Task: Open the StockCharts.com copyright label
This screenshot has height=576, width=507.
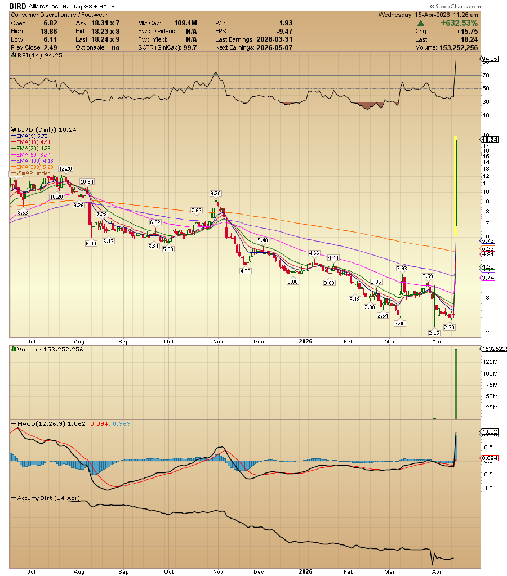Action: coord(456,6)
